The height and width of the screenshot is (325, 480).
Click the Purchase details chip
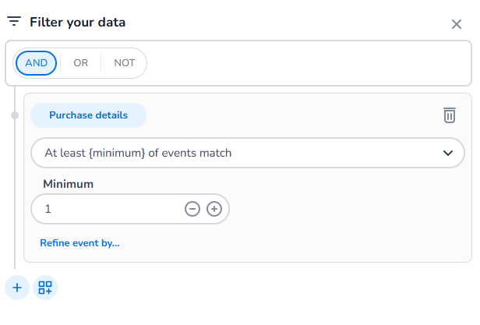(88, 115)
